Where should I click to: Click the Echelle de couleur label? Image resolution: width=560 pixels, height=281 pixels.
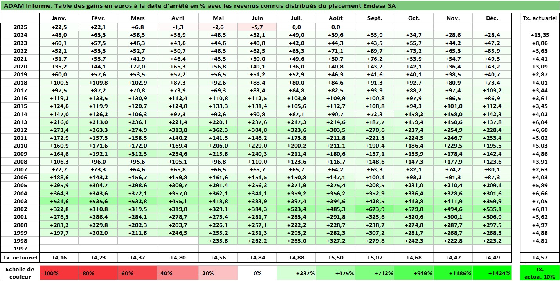[20, 273]
